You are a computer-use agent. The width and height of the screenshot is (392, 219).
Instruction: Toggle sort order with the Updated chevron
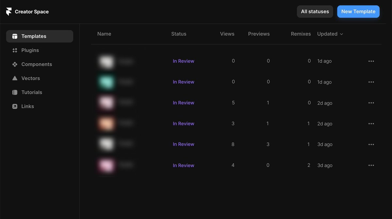tap(342, 34)
